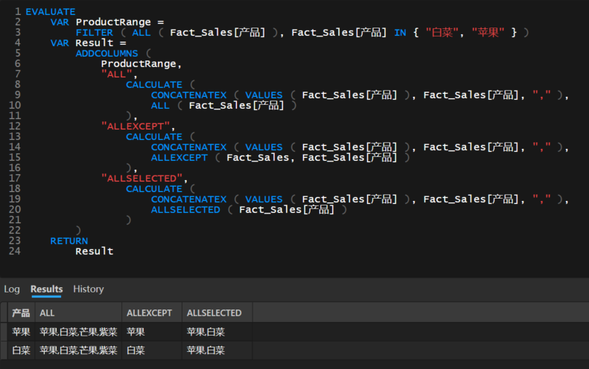Screen dimensions: 589x369
Task: Click the ALLSELECTED column header
Action: click(x=217, y=312)
